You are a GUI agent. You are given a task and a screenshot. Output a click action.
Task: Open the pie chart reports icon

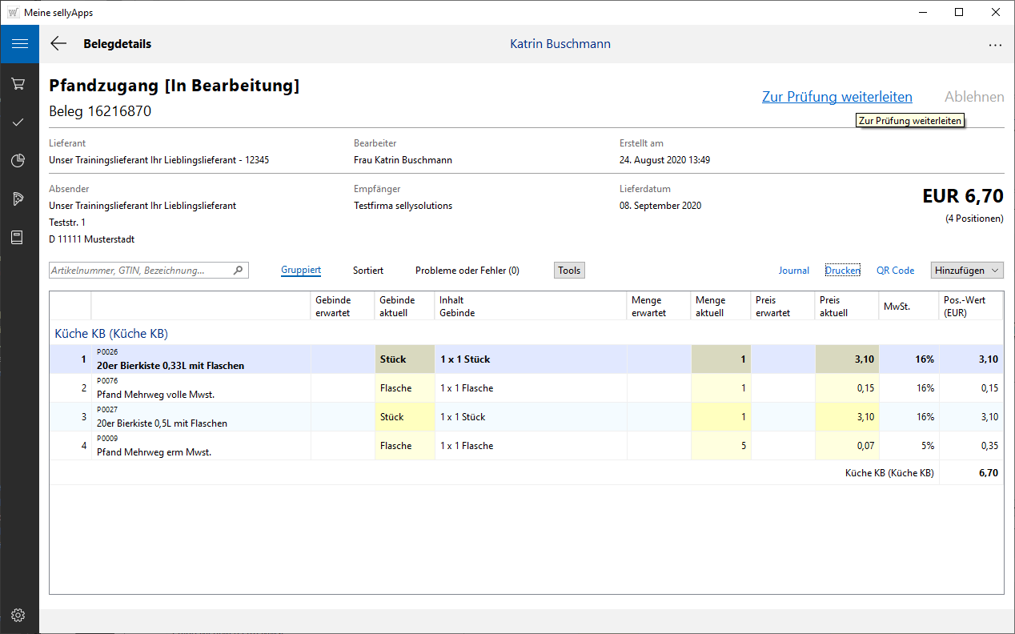[x=18, y=161]
